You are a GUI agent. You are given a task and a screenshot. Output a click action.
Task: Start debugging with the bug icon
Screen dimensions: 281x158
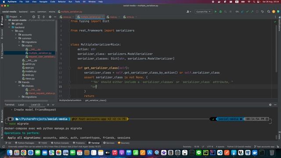click(220, 12)
